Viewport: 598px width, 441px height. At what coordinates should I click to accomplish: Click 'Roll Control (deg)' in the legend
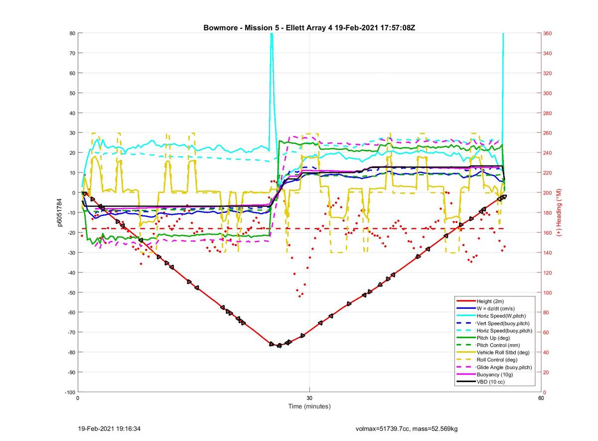[497, 360]
